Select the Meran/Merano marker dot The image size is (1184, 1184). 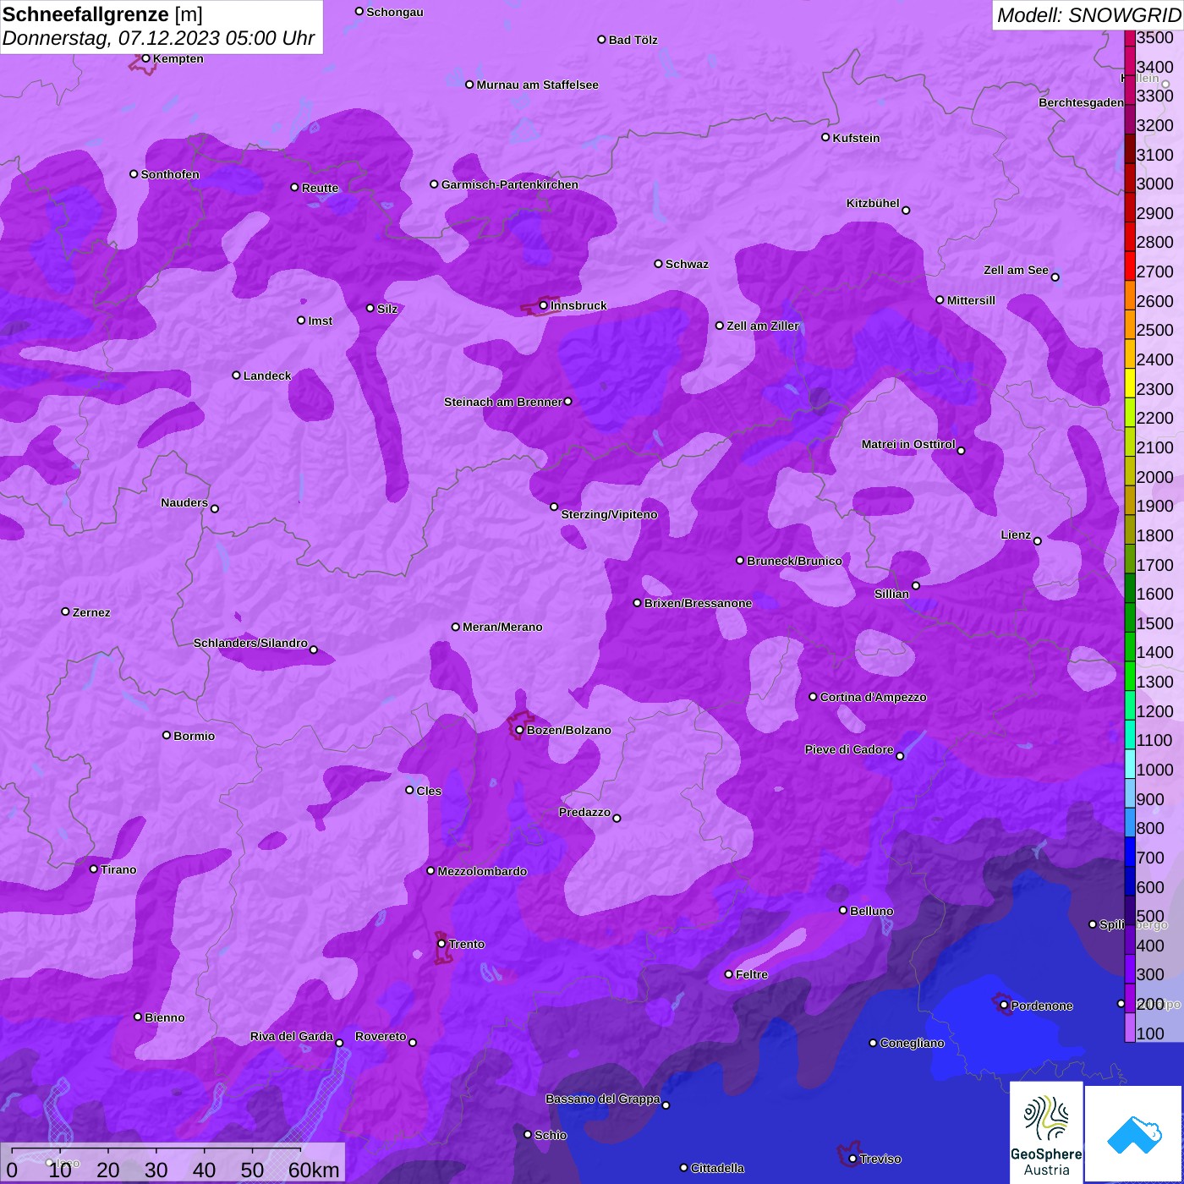[456, 627]
